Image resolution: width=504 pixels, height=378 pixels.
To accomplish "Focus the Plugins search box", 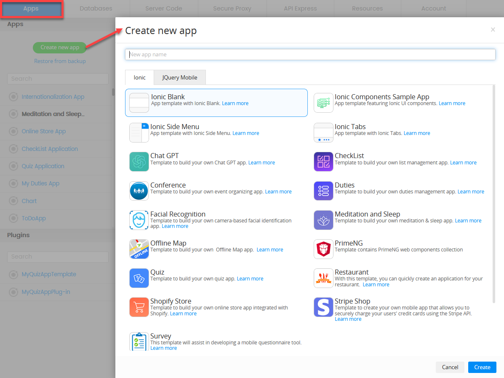I will click(58, 257).
